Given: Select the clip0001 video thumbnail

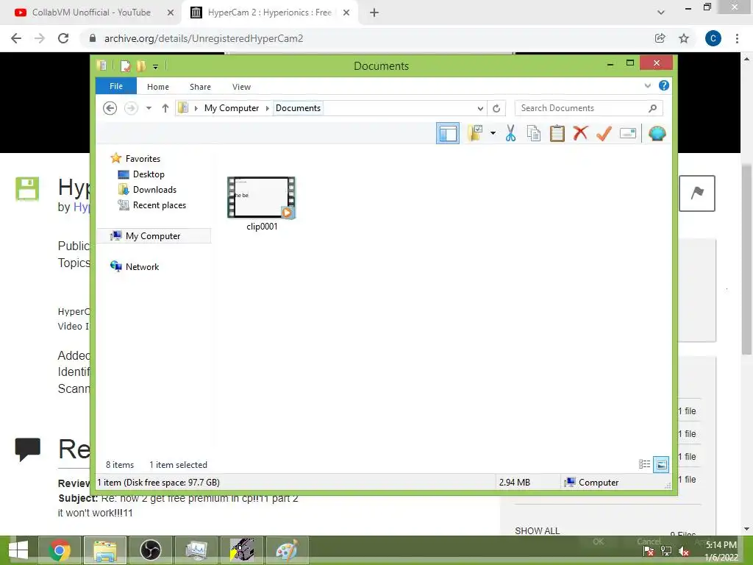Looking at the screenshot, I should tap(262, 197).
